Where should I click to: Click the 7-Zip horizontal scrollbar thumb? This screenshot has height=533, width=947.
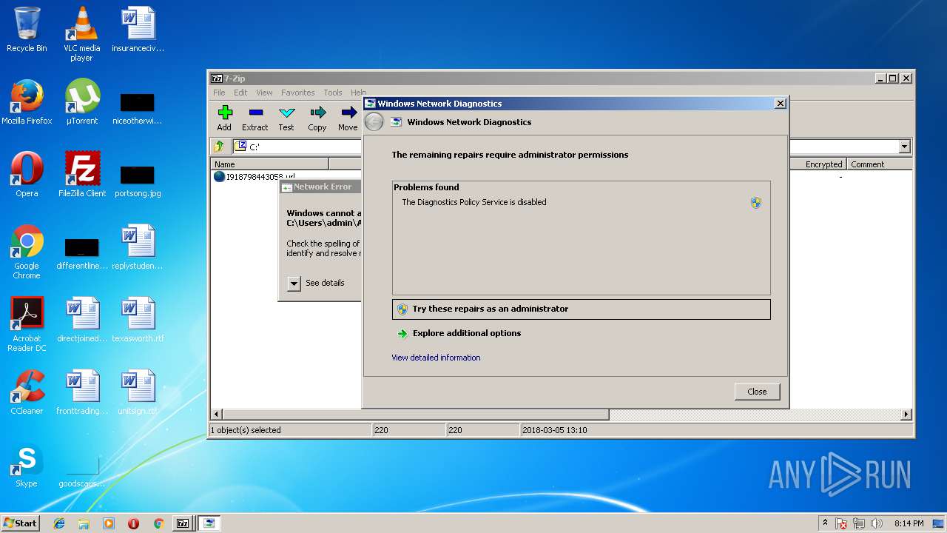(x=415, y=415)
